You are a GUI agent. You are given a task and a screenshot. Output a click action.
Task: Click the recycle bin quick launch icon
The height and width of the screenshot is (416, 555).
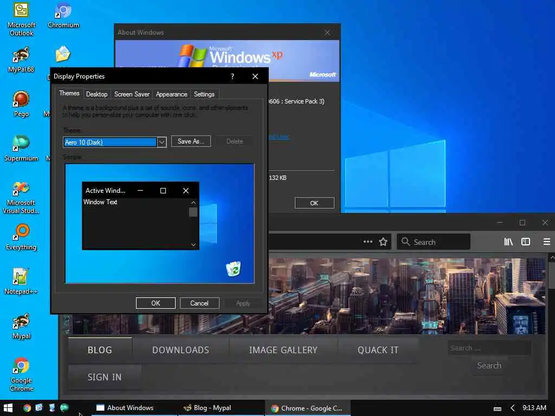(52, 408)
